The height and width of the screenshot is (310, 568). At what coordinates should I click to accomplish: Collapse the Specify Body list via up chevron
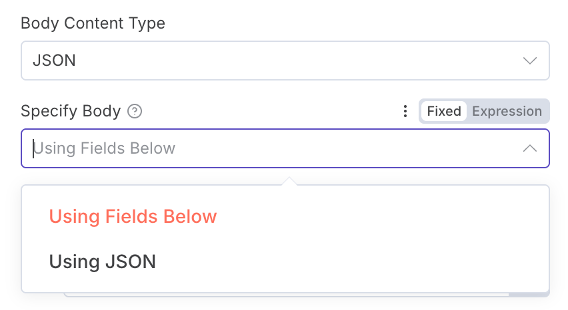(x=530, y=148)
